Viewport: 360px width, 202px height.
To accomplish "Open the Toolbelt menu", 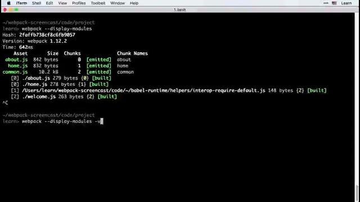I will click(x=98, y=3).
